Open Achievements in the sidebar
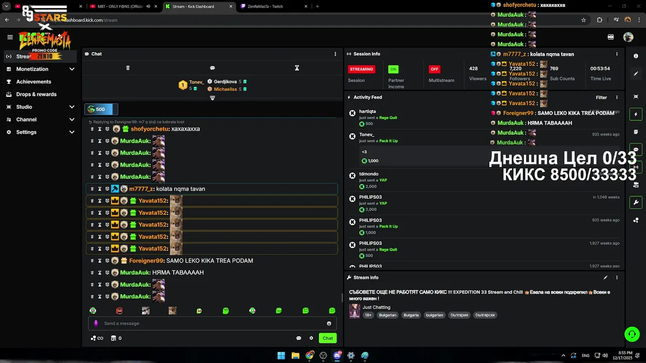Image resolution: width=646 pixels, height=363 pixels. pyautogui.click(x=40, y=82)
